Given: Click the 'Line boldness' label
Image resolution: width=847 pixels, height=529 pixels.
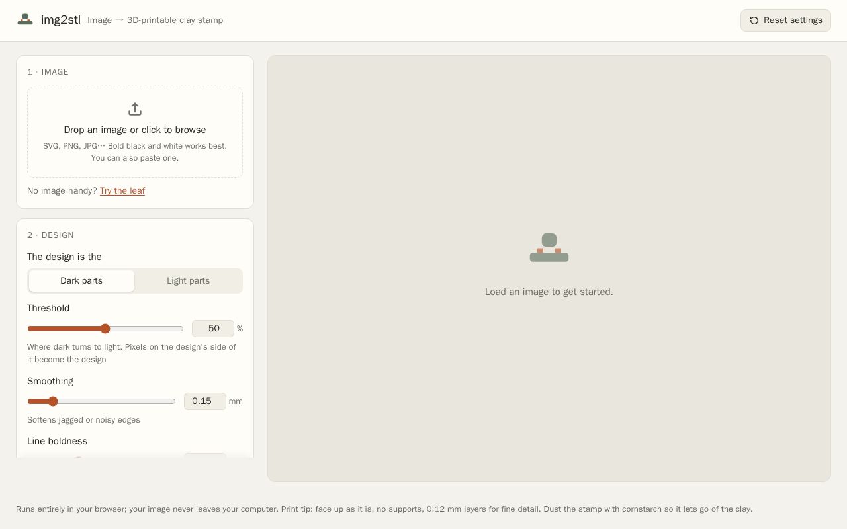Looking at the screenshot, I should [x=57, y=442].
